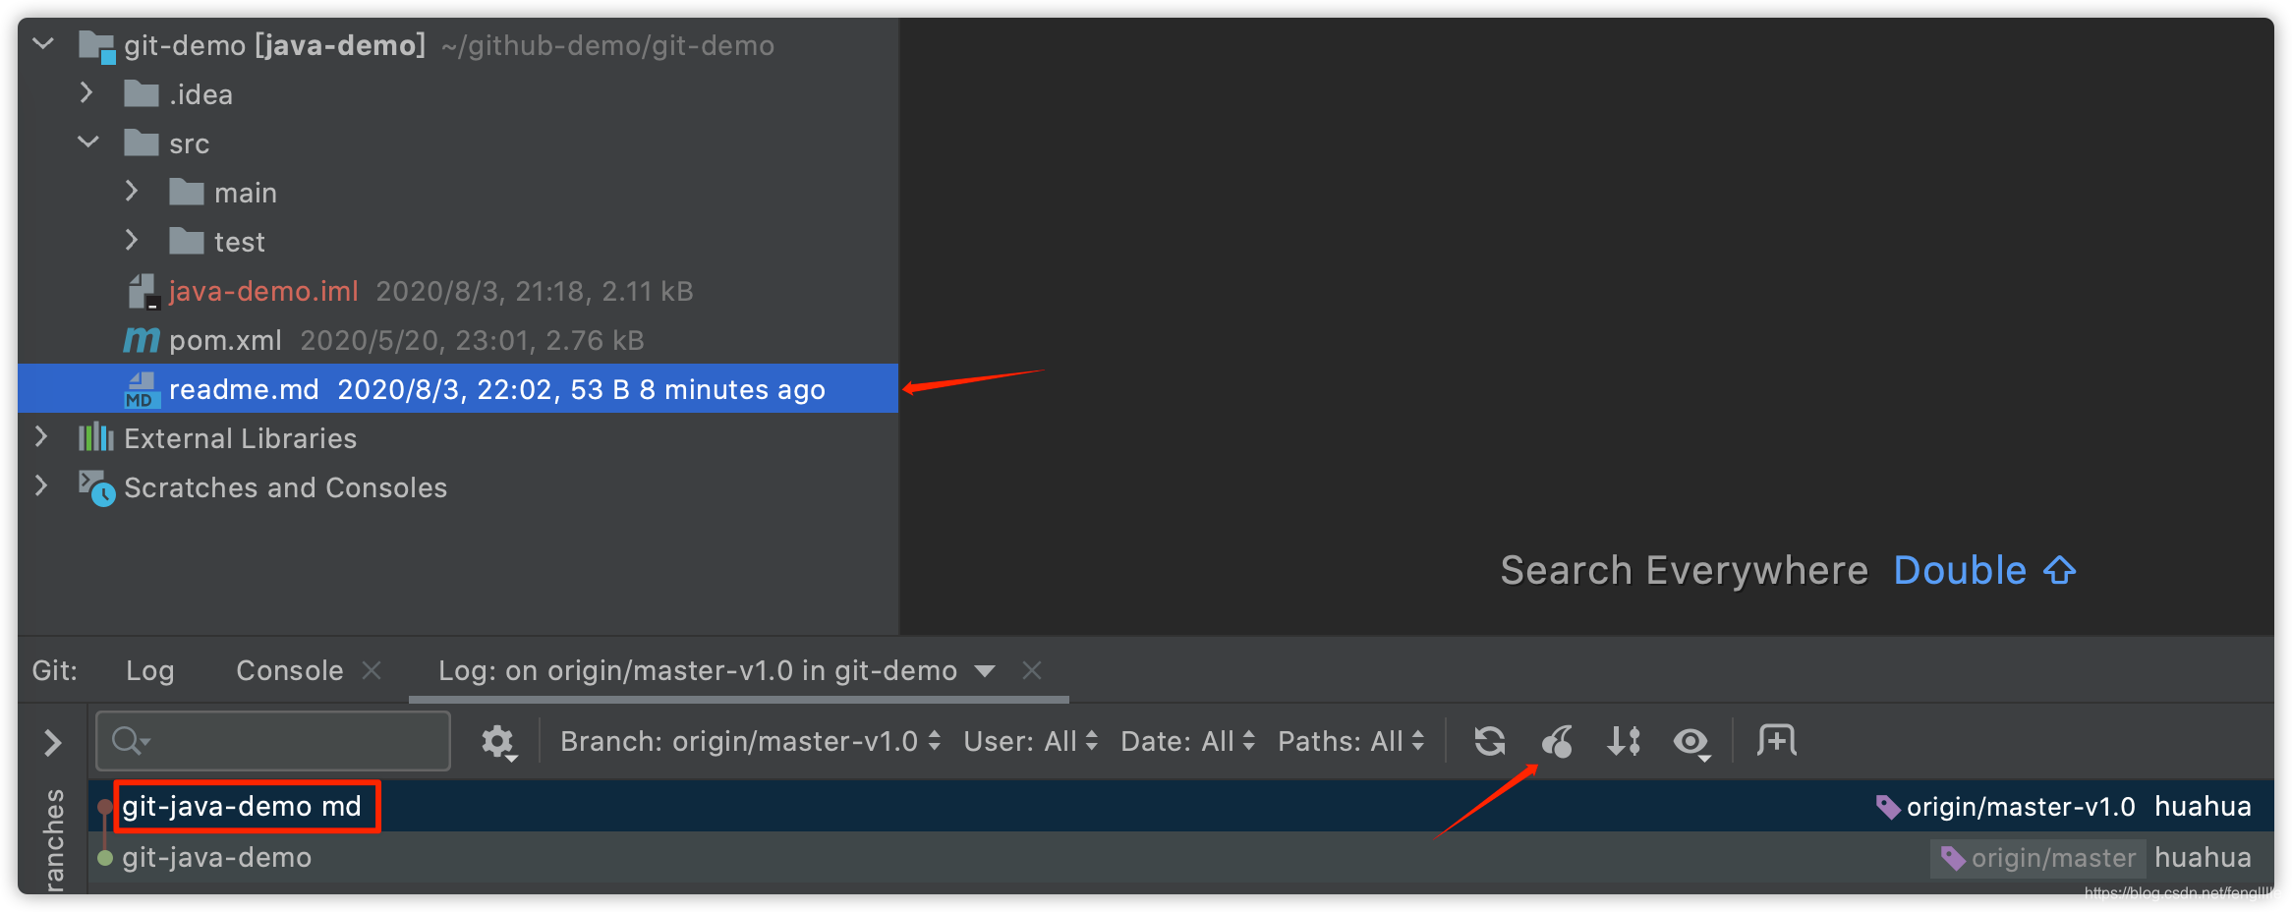Click the search magnifier icon in log filter

click(x=130, y=741)
